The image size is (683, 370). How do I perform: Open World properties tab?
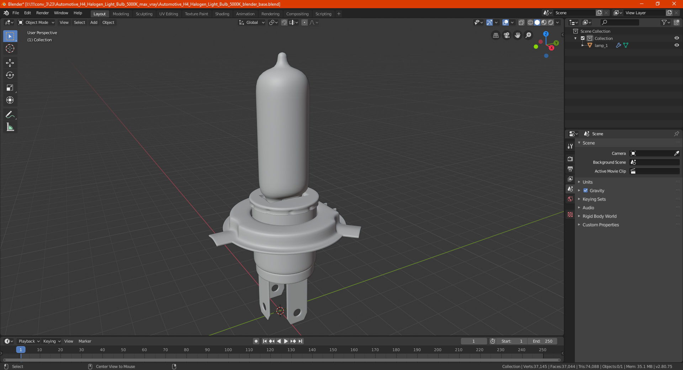[x=570, y=199]
